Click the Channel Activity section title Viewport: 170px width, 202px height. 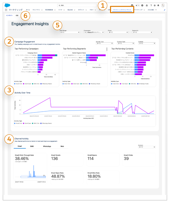22,139
